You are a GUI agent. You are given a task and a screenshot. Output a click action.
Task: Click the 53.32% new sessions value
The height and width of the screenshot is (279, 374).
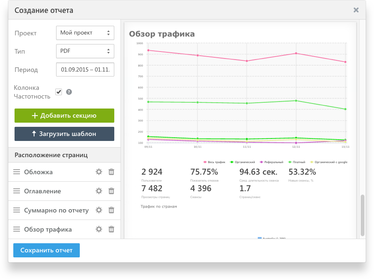point(302,172)
